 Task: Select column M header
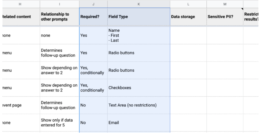pyautogui.click(x=225, y=4)
